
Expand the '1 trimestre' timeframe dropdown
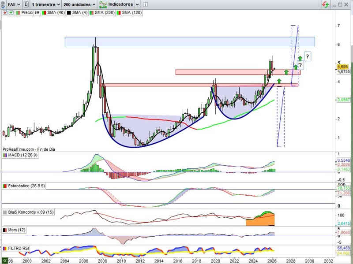pos(46,4)
